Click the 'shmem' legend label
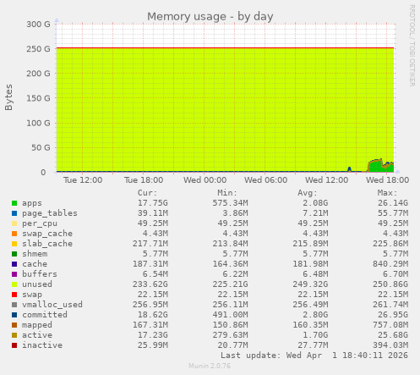 35,254
